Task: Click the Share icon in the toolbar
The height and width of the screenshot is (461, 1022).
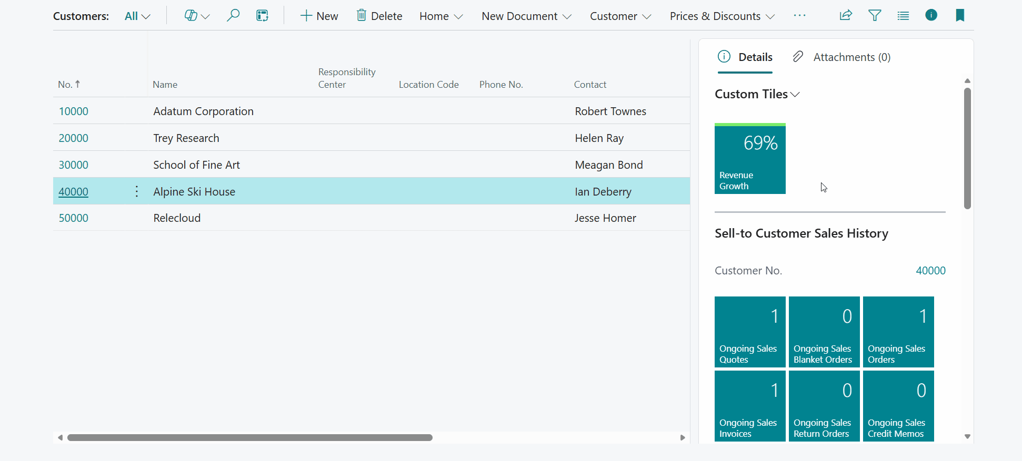Action: pos(846,16)
